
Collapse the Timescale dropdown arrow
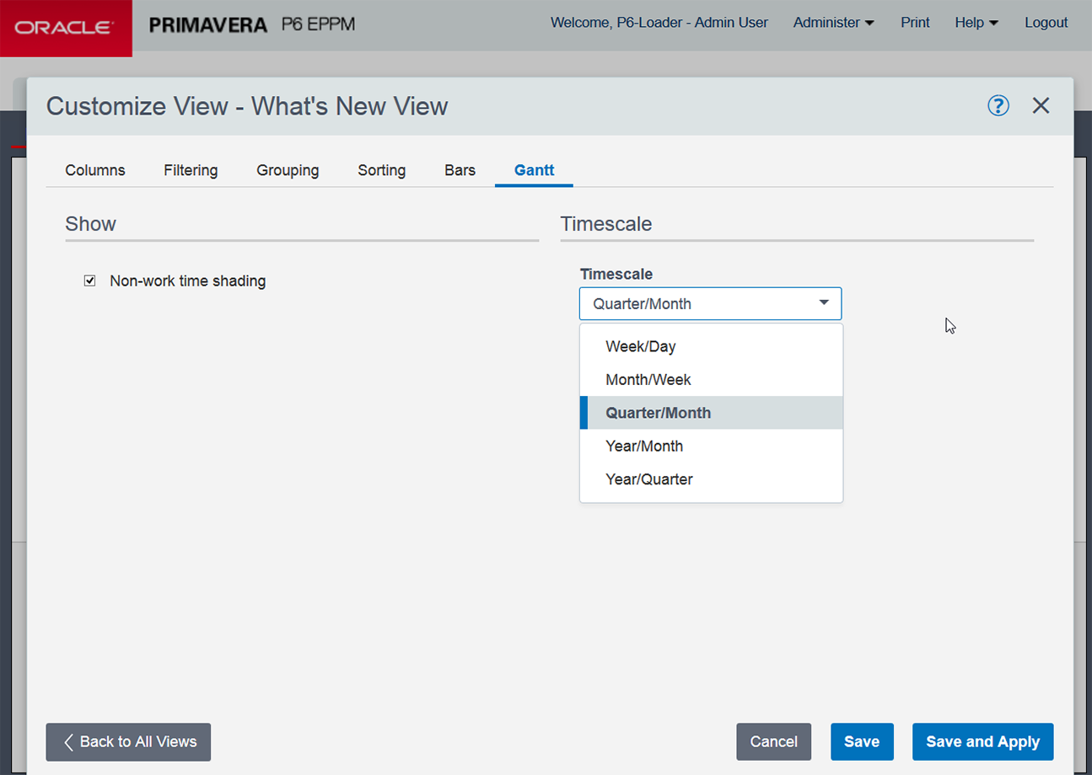pyautogui.click(x=824, y=303)
